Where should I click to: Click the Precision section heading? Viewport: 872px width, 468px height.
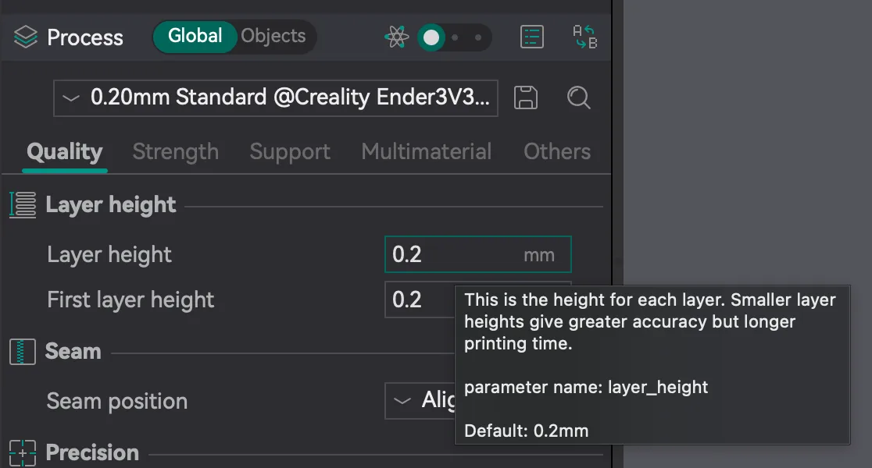pyautogui.click(x=92, y=452)
